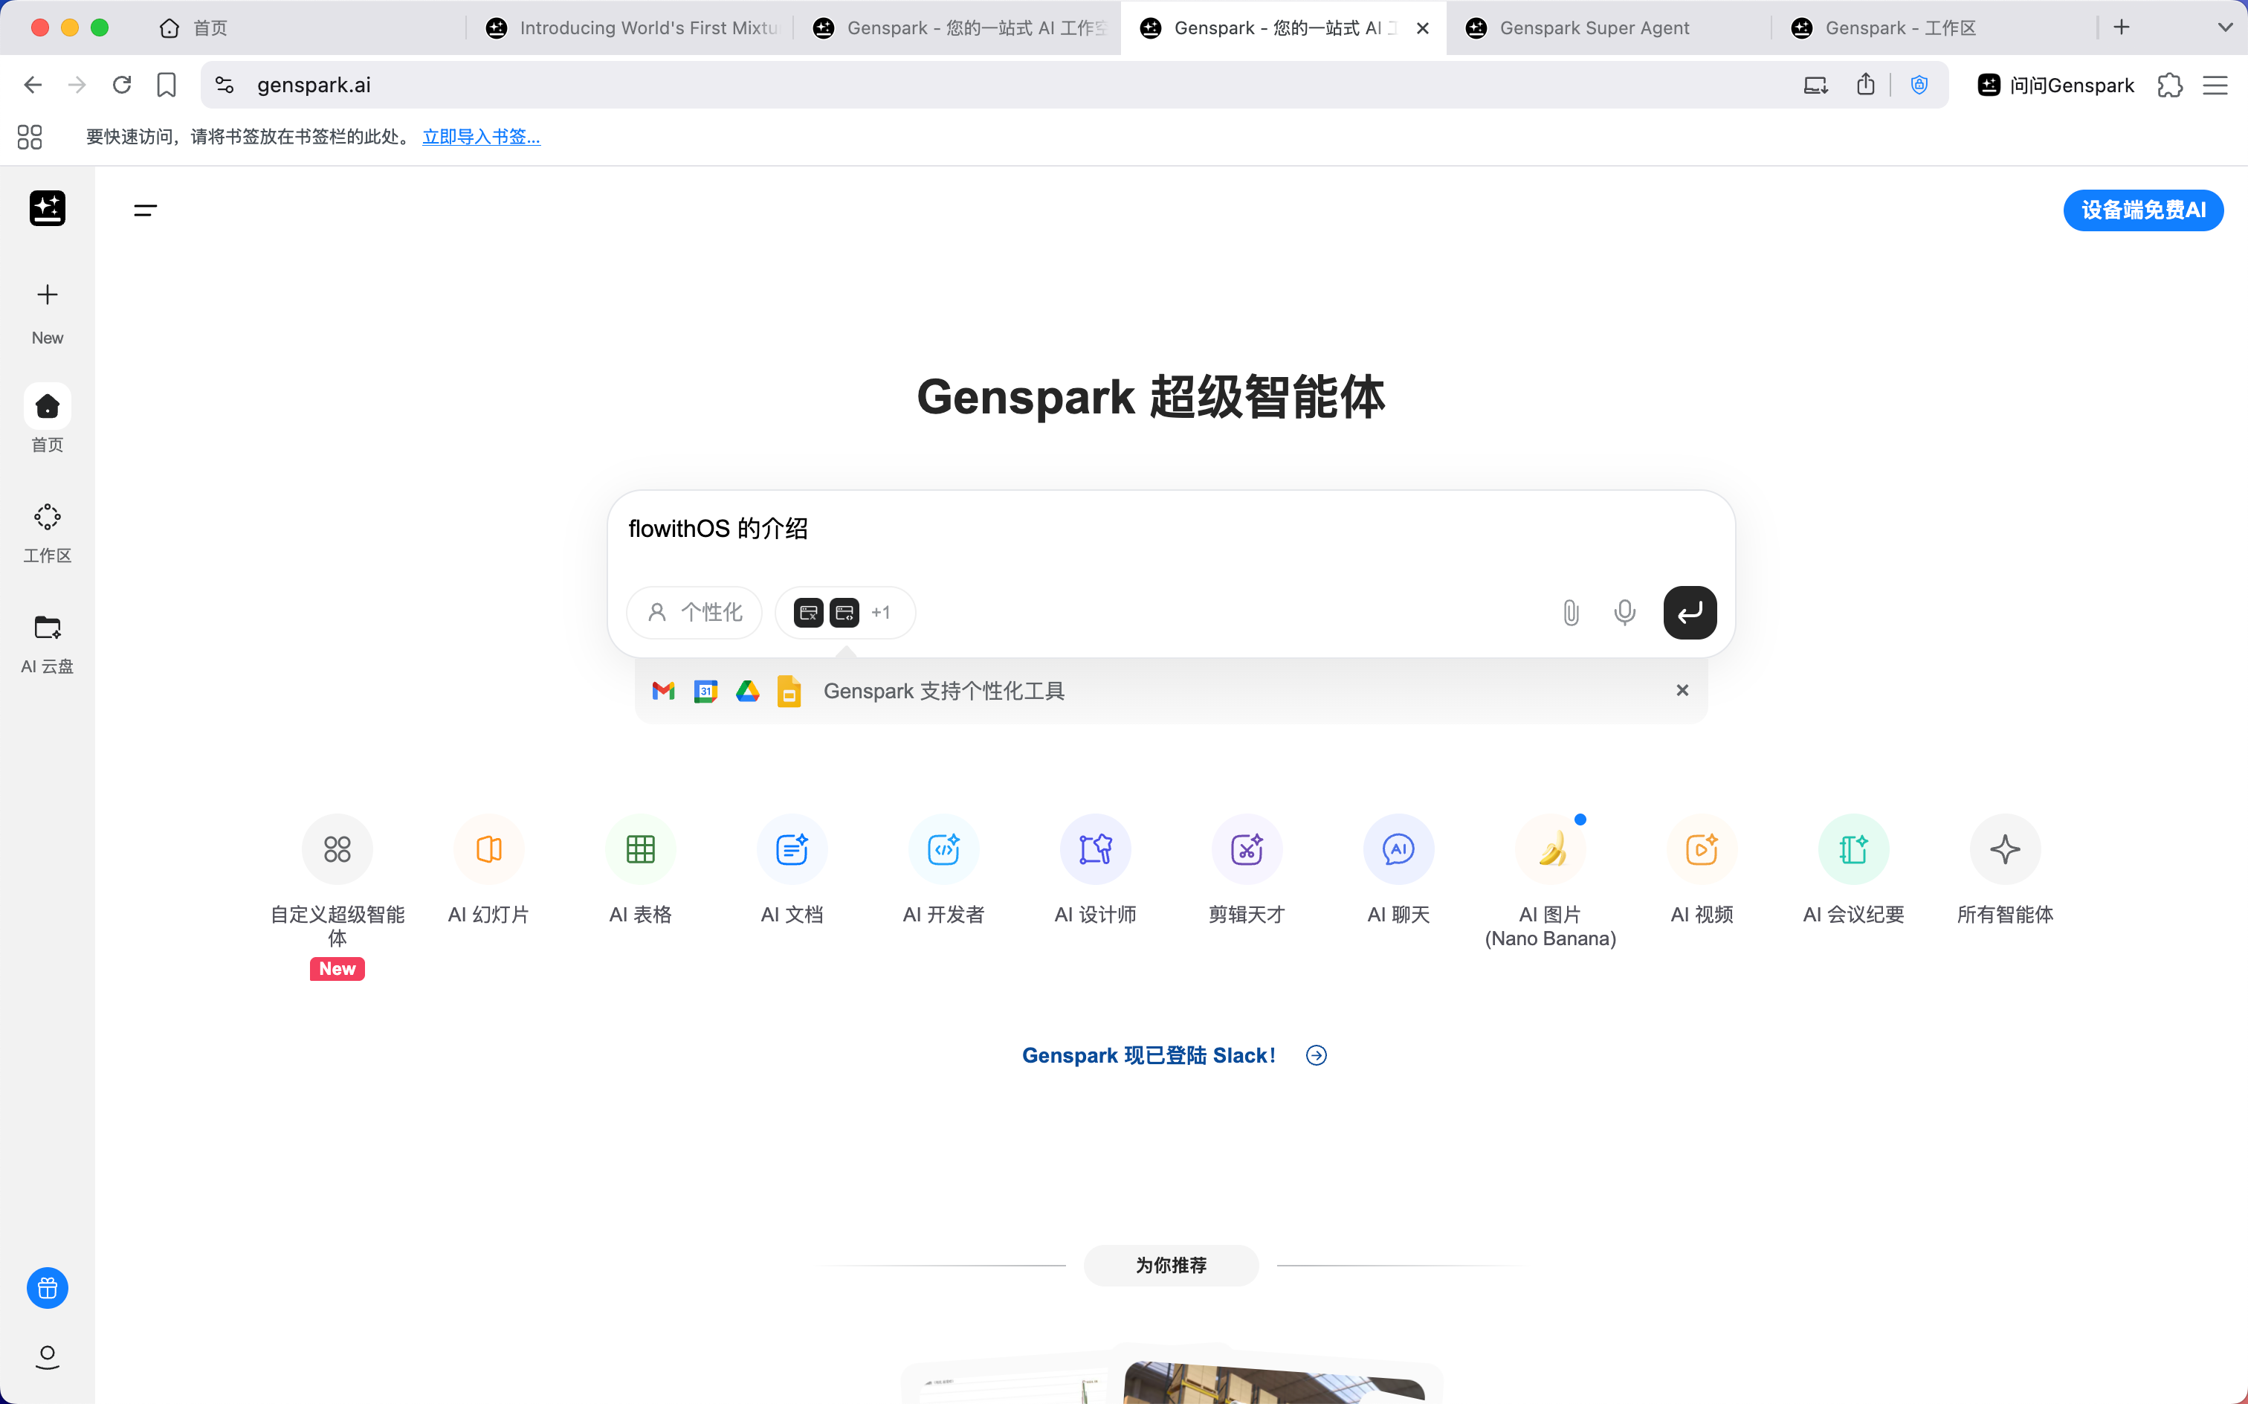Open the AI 表格 agent
This screenshot has height=1404, width=2248.
pos(641,848)
